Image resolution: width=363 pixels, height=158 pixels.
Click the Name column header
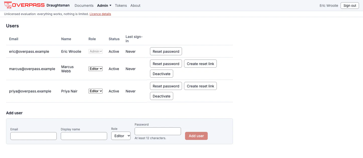[66, 39]
